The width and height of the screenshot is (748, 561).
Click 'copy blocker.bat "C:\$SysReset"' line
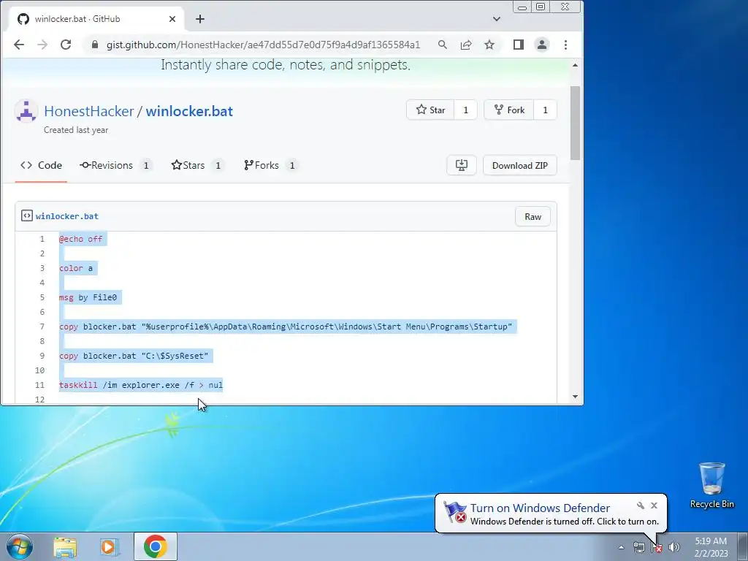point(134,356)
